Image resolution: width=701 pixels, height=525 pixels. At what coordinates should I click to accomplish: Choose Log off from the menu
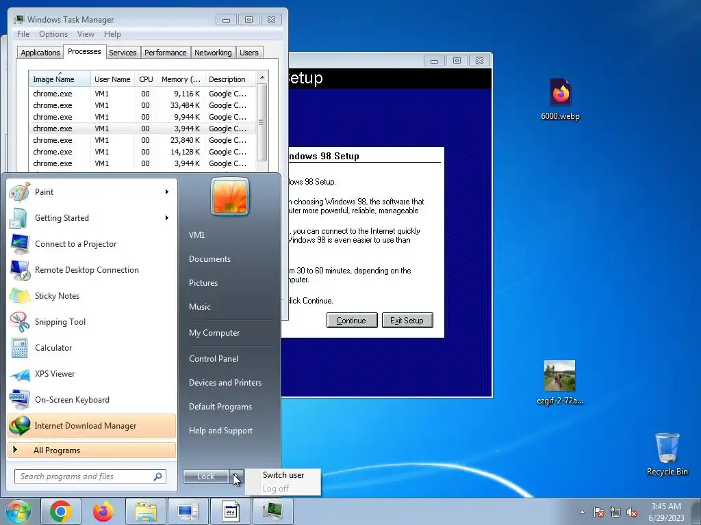pos(276,488)
